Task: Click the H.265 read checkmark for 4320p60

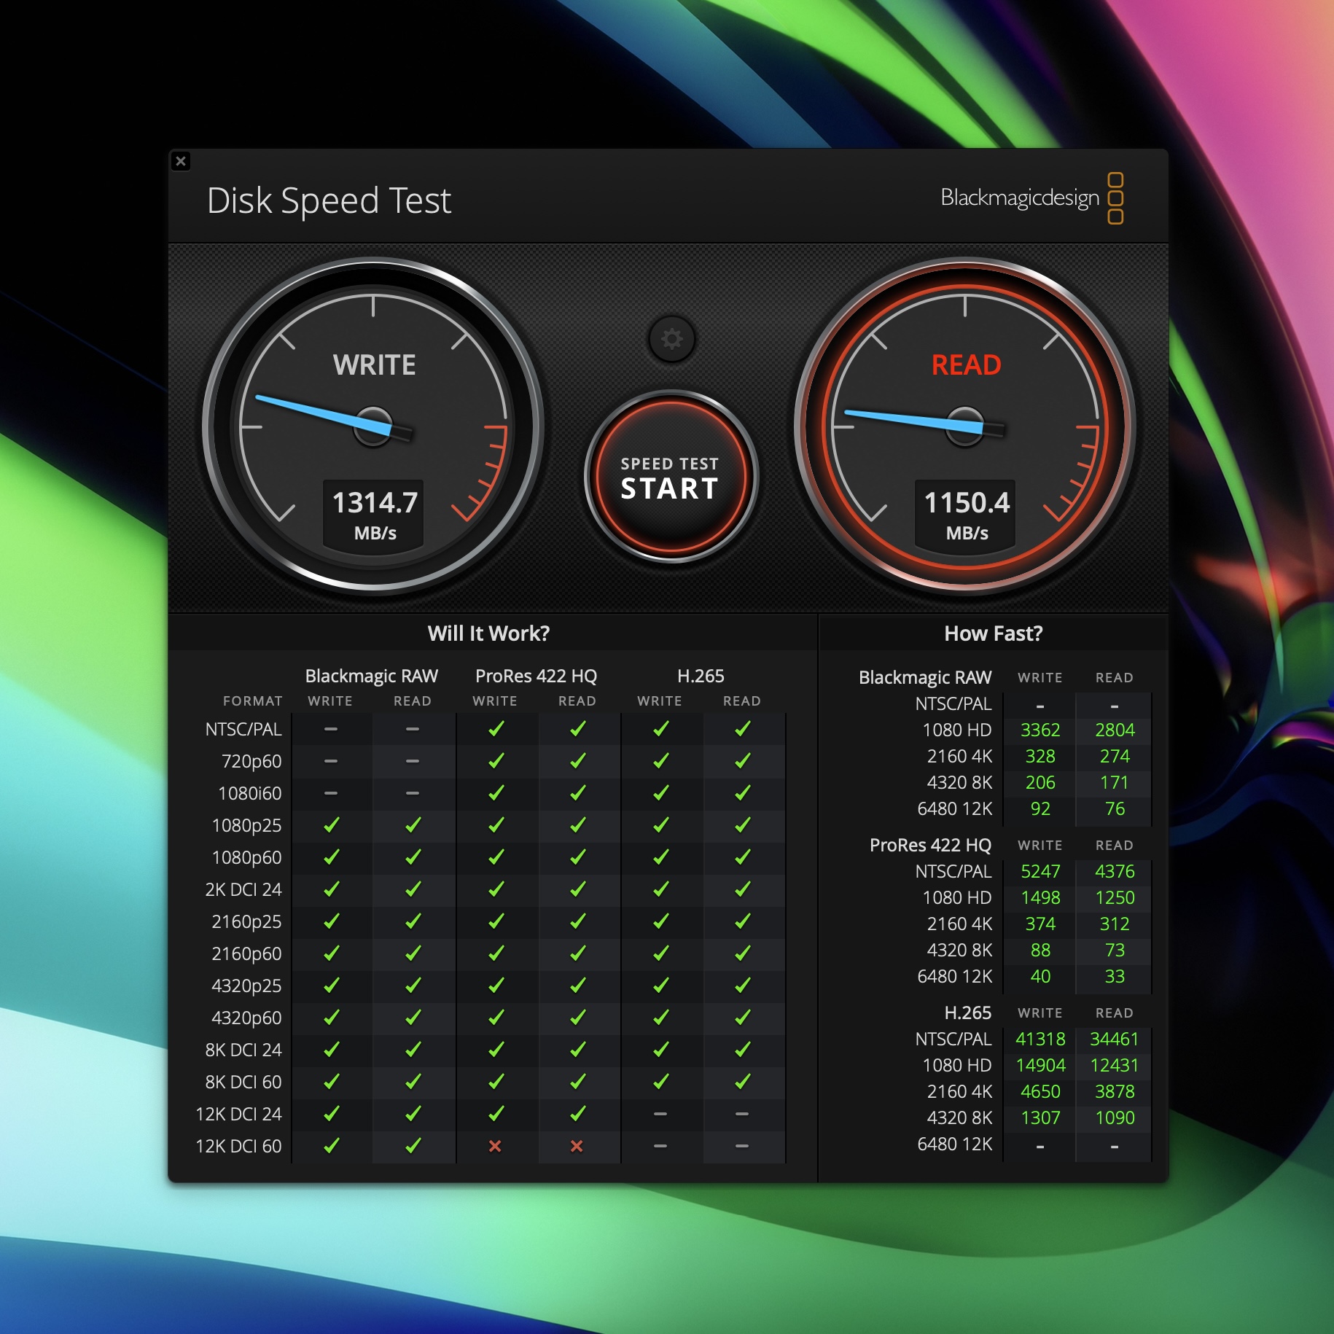Action: pyautogui.click(x=742, y=1018)
